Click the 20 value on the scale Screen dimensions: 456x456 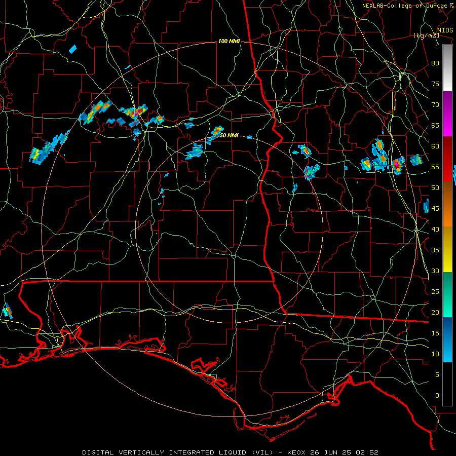435,313
